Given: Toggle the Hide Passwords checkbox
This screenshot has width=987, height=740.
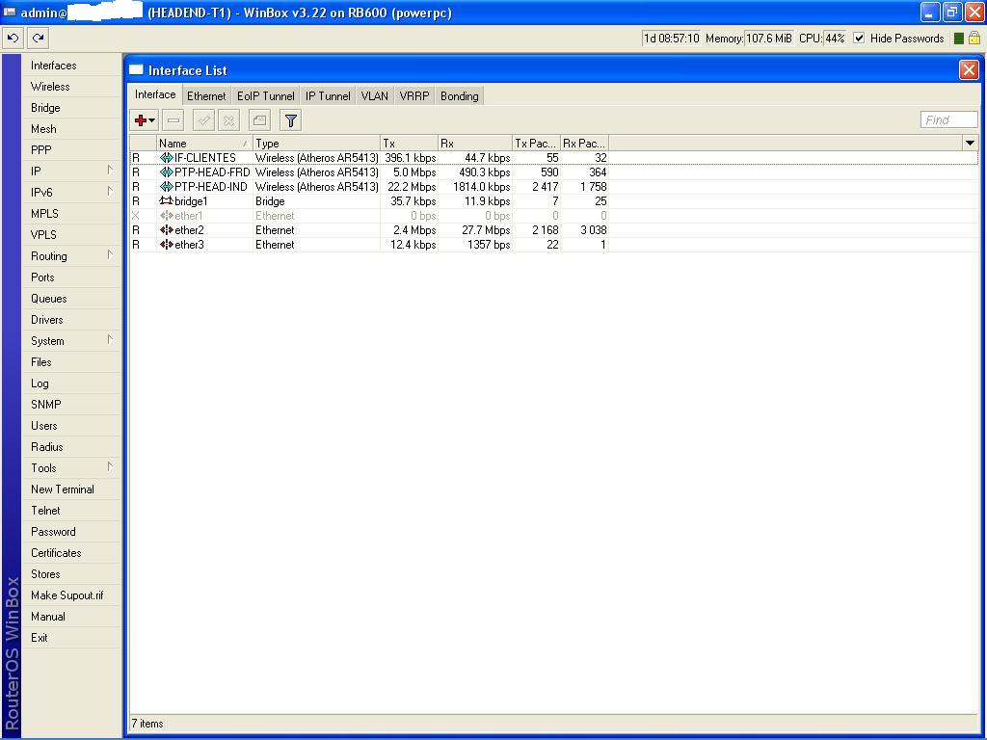Looking at the screenshot, I should click(x=859, y=39).
